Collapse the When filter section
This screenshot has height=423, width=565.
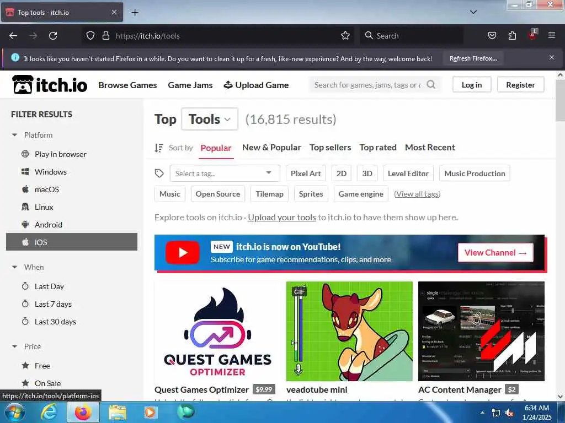click(28, 267)
